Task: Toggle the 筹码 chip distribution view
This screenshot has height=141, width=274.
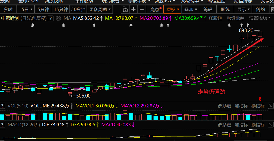Action: pos(208,9)
